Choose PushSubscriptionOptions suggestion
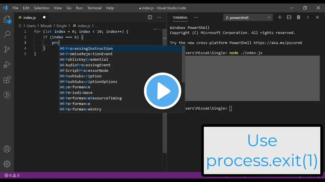 120,82
